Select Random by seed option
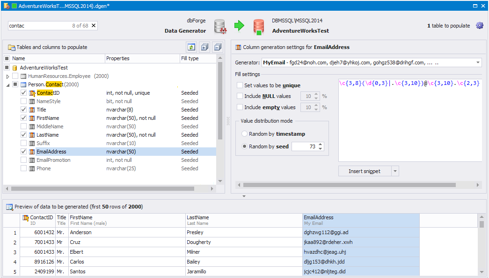Image resolution: width=489 pixels, height=278 pixels. (244, 146)
